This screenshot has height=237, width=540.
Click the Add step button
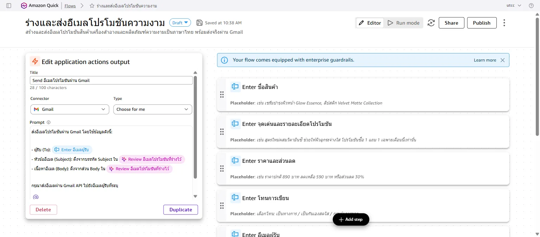[x=351, y=219]
